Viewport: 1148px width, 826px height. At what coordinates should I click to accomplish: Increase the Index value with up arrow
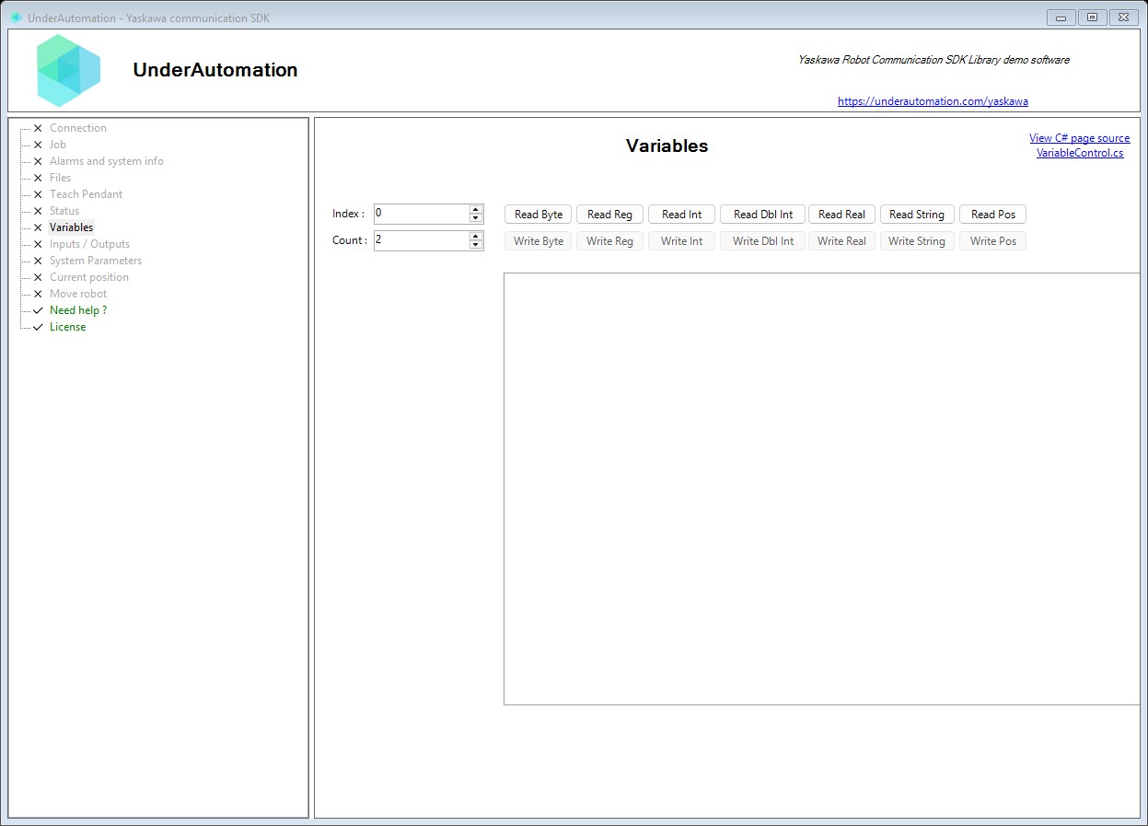click(x=476, y=209)
